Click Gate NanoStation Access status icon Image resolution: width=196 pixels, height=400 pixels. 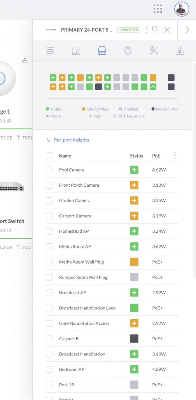[134, 323]
